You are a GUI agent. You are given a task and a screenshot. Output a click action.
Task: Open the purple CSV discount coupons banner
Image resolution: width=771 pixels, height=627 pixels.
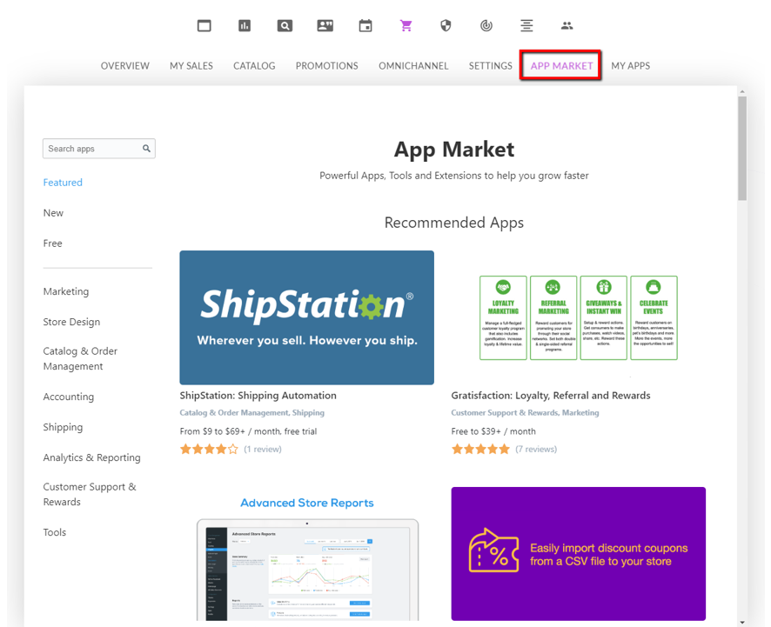pos(578,554)
